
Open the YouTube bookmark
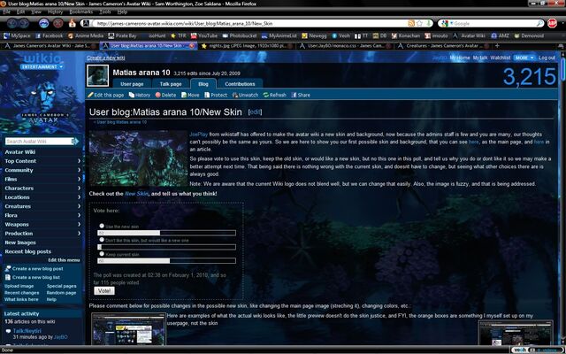click(204, 35)
